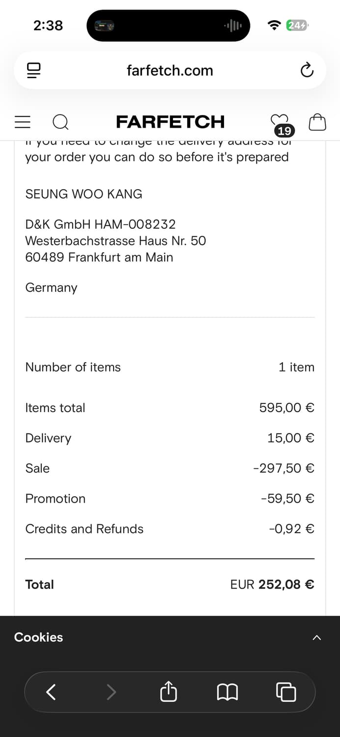The height and width of the screenshot is (737, 340).
Task: Open Safari bookmarks
Action: (227, 692)
